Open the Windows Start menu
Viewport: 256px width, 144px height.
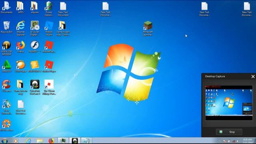point(4,141)
